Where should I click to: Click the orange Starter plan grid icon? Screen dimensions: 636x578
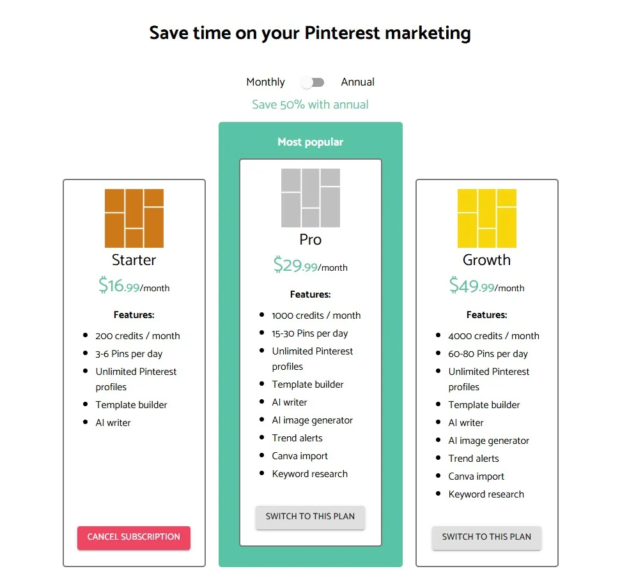(134, 217)
